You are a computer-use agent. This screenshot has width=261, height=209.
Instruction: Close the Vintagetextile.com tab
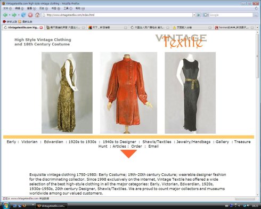[41, 28]
